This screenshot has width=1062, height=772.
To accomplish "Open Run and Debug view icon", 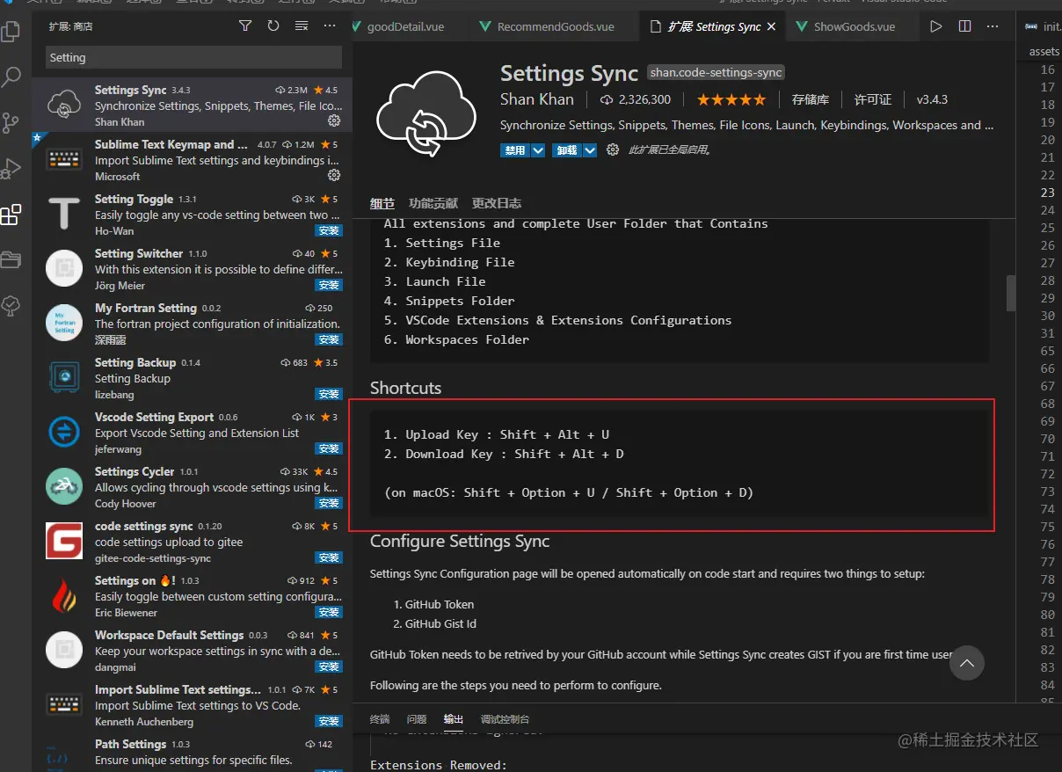I will tap(11, 168).
